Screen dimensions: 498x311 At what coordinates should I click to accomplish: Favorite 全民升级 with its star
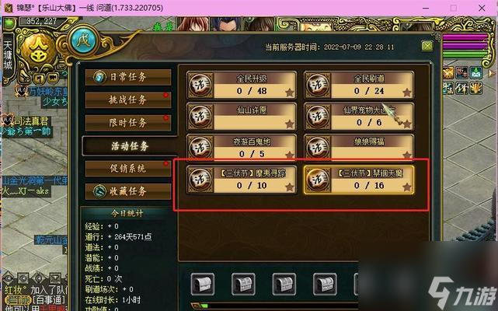click(x=289, y=93)
